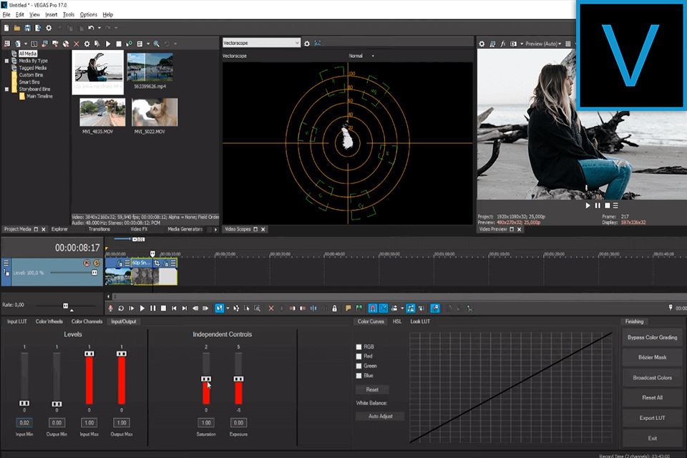Expand the Media By Type tree node

[x=6, y=61]
